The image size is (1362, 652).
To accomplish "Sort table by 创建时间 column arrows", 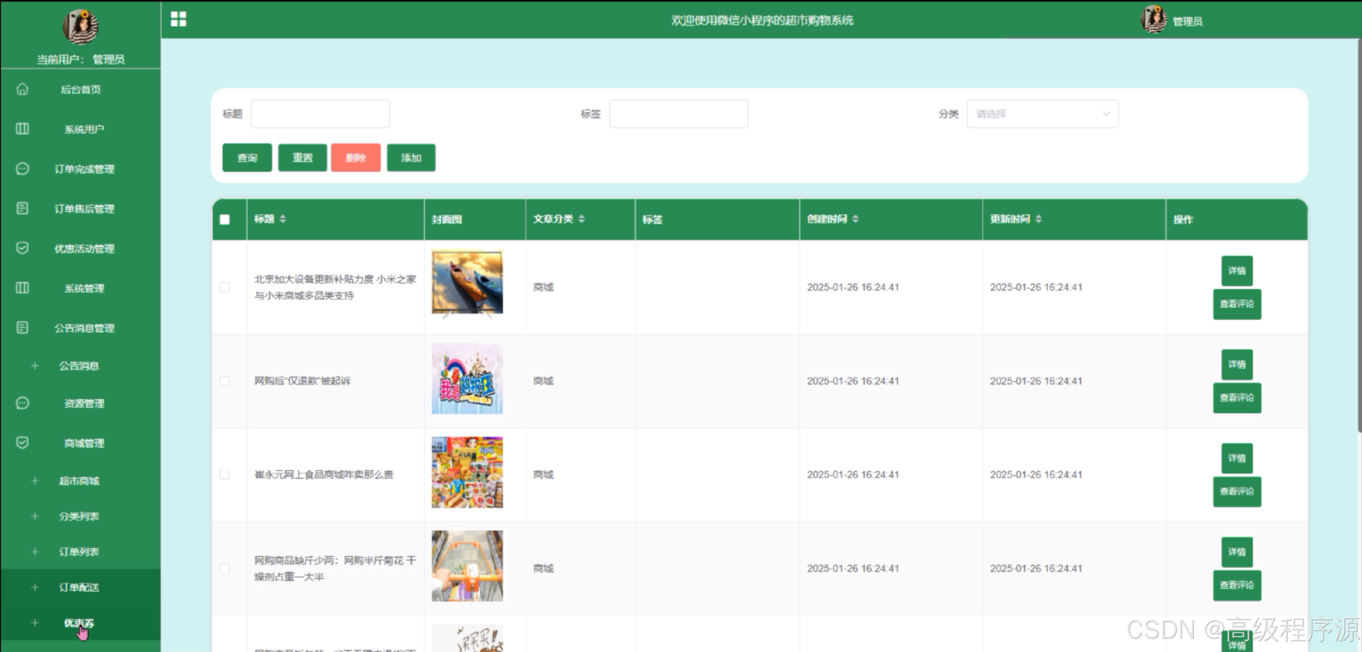I will (855, 219).
